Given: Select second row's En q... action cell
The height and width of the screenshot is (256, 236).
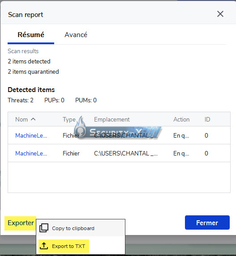Looking at the screenshot, I should click(181, 154).
